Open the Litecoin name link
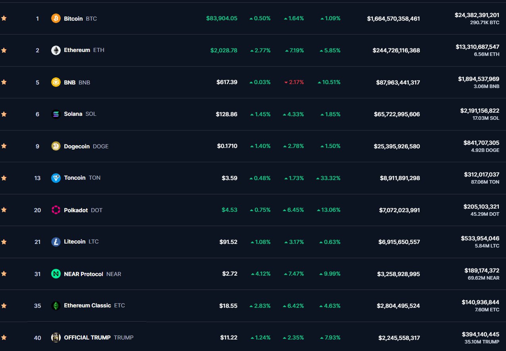 [75, 242]
